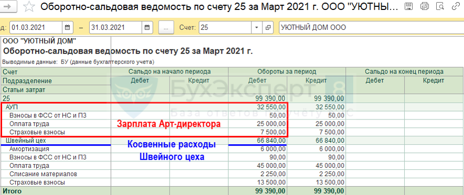Select Оплата труда row under Швейный цех

[232, 166]
